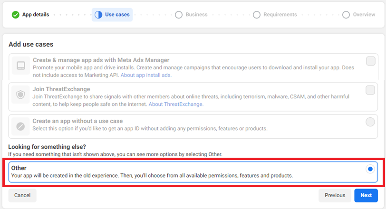
Task: Check the Meta Ads Manager use case checkbox
Action: (x=370, y=61)
